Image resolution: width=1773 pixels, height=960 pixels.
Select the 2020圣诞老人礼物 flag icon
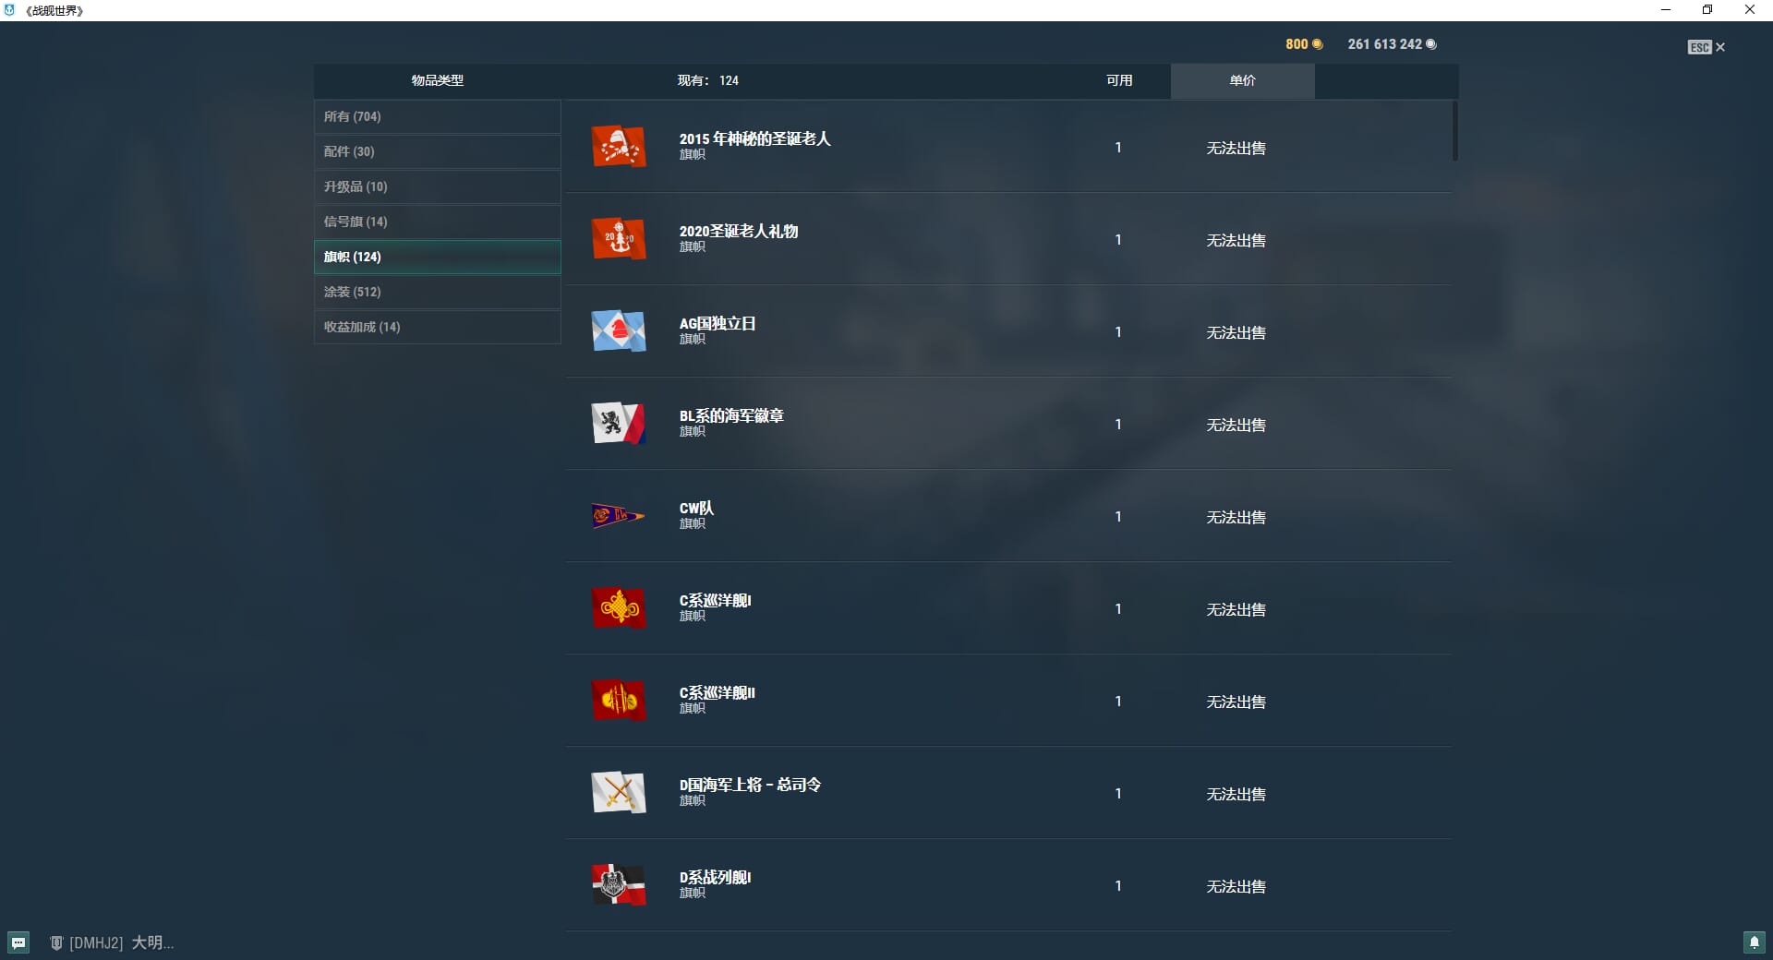[618, 239]
